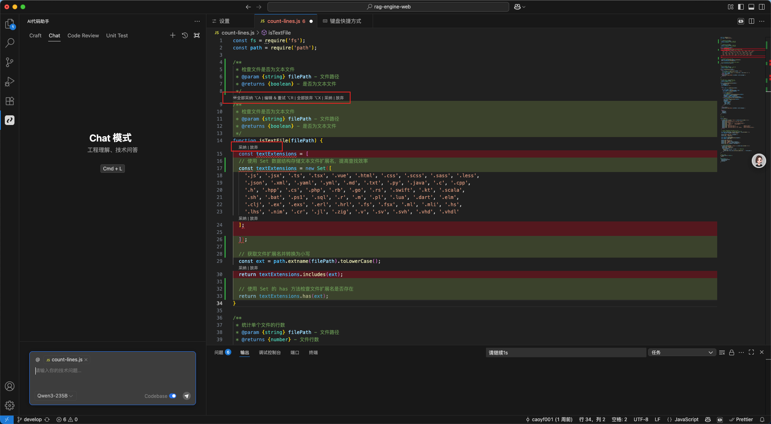Select the count-lines.js editor tab
The height and width of the screenshot is (424, 771).
pyautogui.click(x=286, y=21)
